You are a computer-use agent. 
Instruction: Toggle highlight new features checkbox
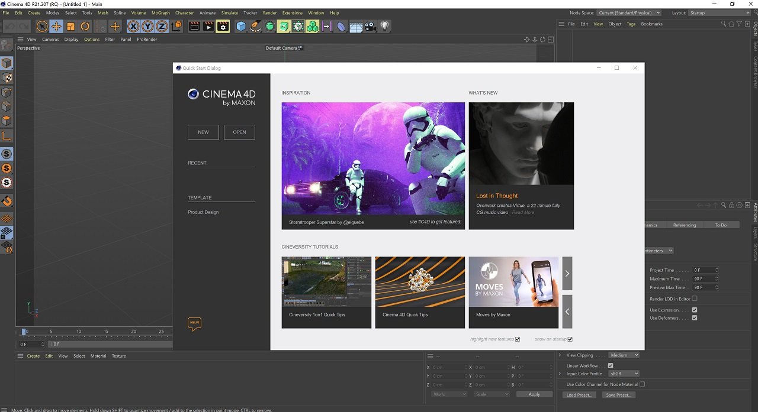[518, 339]
